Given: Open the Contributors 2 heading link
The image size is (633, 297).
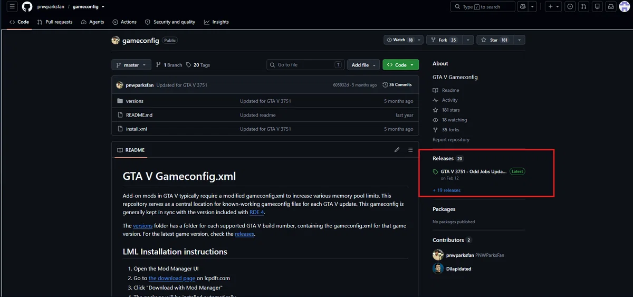Looking at the screenshot, I should (x=452, y=240).
